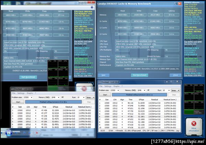
Task: Open Run count dropdown in left LinX window
Action: (x=83, y=98)
